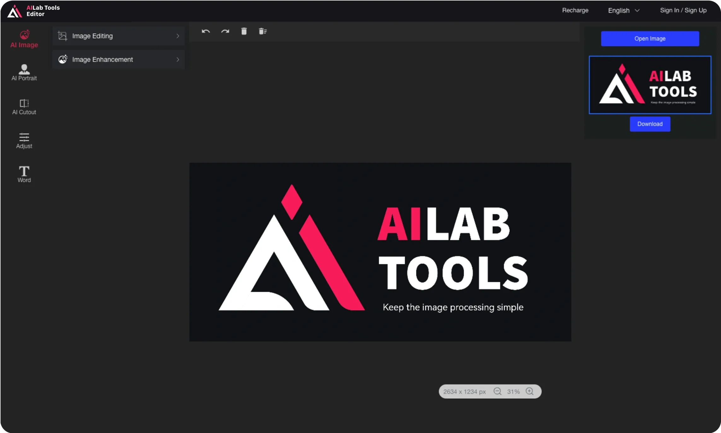Image resolution: width=721 pixels, height=433 pixels.
Task: Open the Image Editing menu
Action: (119, 36)
